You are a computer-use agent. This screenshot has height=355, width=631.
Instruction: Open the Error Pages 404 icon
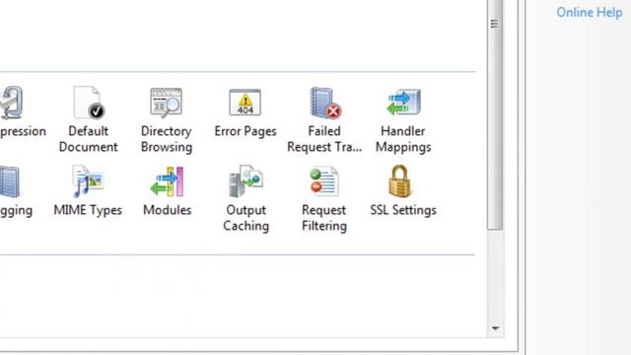pos(245,103)
